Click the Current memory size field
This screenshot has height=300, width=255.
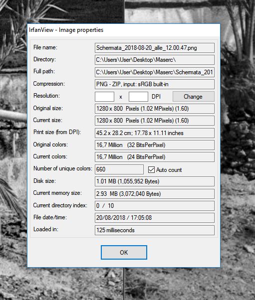click(x=155, y=194)
